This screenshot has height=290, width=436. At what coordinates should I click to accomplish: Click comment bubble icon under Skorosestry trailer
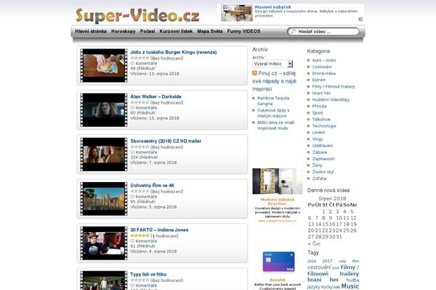(132, 152)
